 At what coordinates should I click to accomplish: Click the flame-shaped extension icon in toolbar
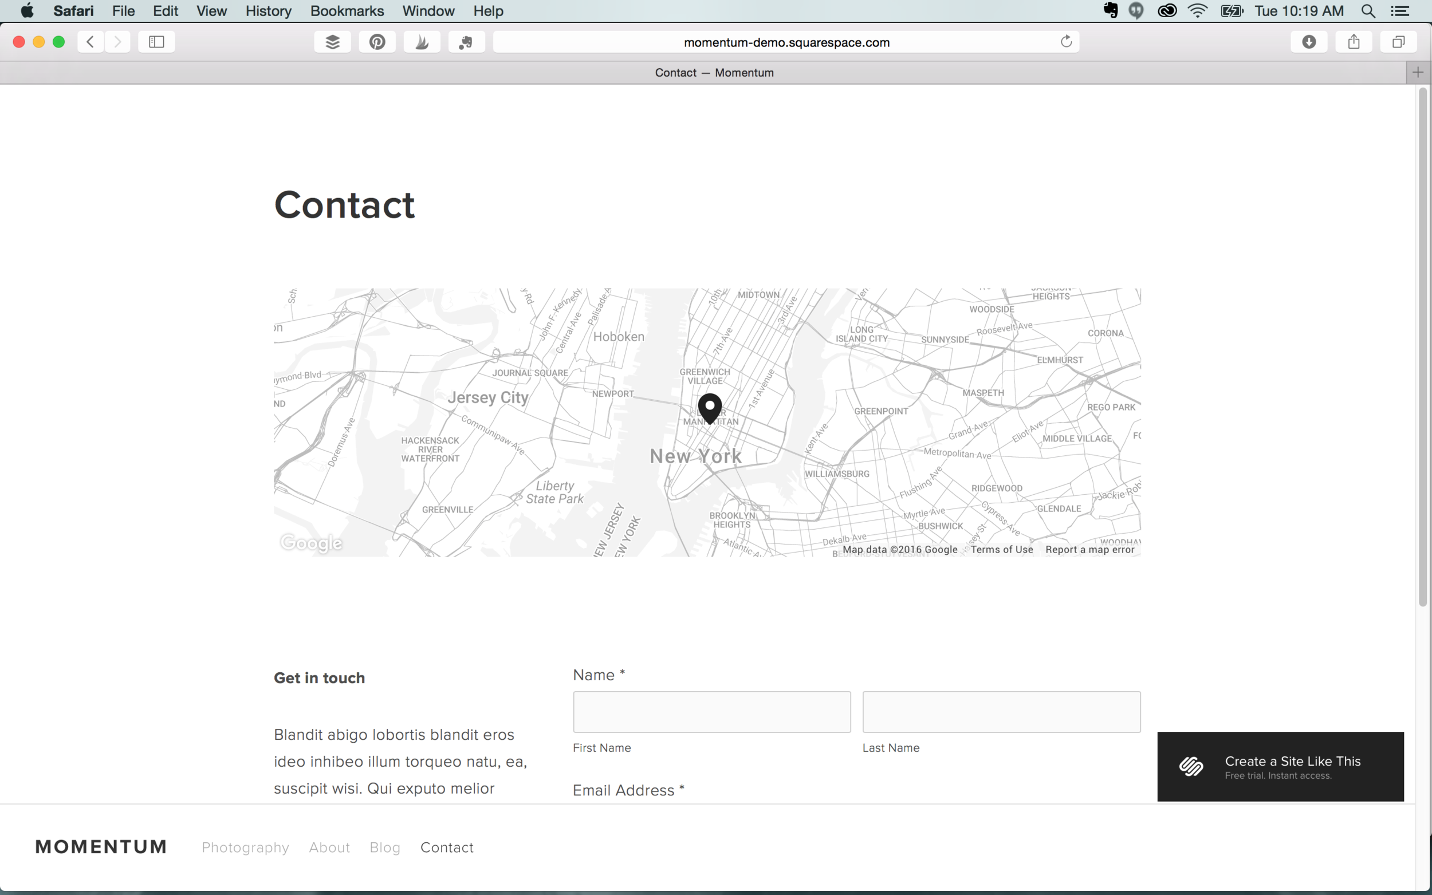(x=422, y=41)
